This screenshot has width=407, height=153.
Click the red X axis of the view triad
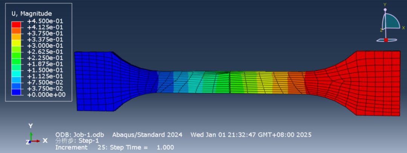[36, 141]
